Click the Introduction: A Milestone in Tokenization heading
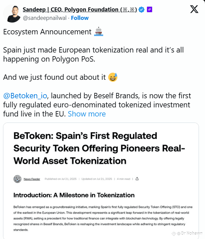The height and width of the screenshot is (239, 205). [74, 195]
